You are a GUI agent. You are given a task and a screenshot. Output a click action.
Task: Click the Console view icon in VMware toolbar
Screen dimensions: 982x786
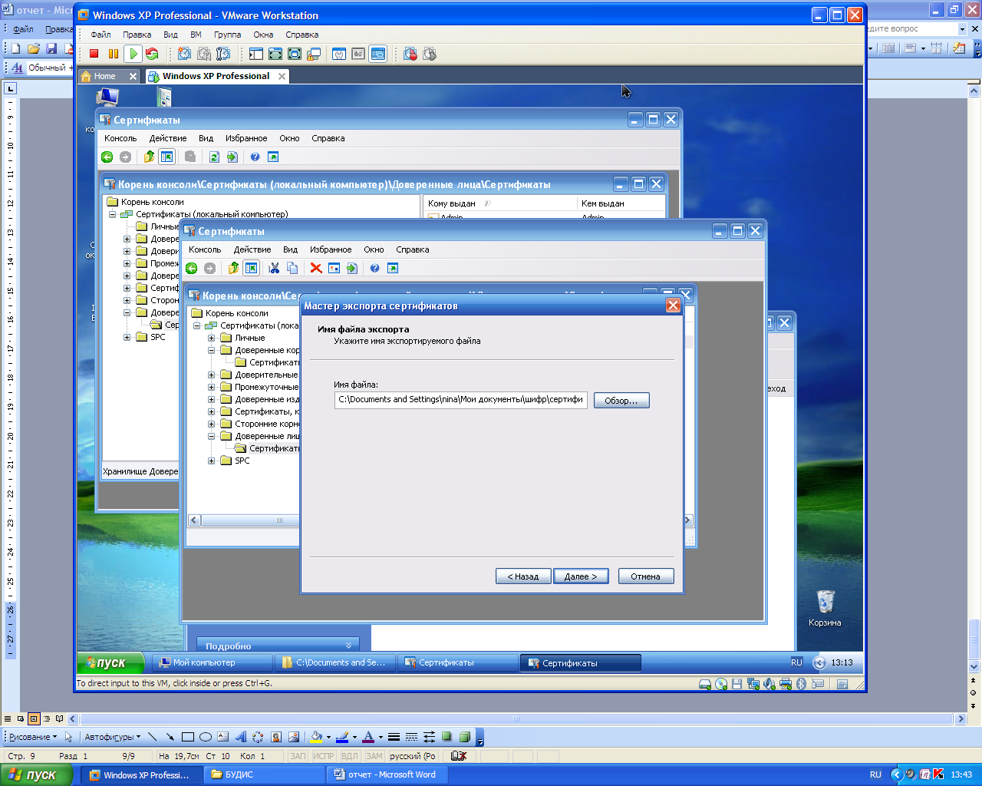(x=377, y=54)
